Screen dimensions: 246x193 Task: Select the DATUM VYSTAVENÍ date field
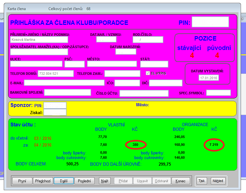[209, 78]
